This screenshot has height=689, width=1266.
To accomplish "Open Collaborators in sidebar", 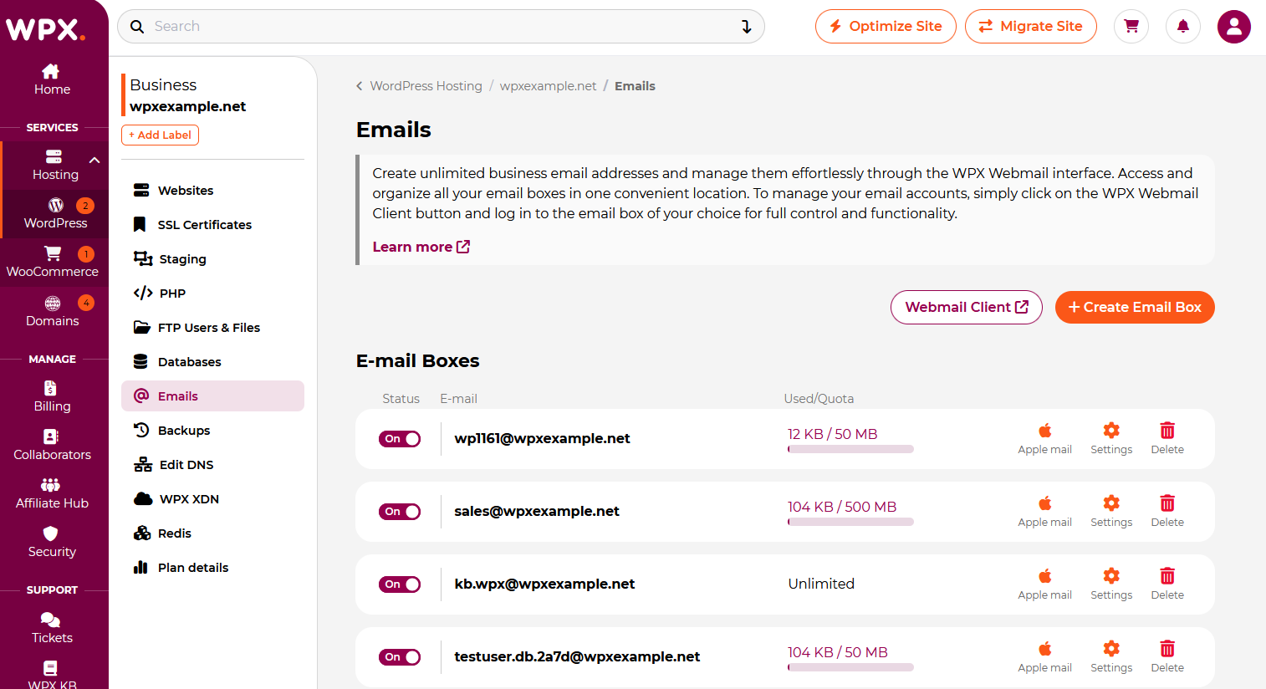I will coord(52,445).
